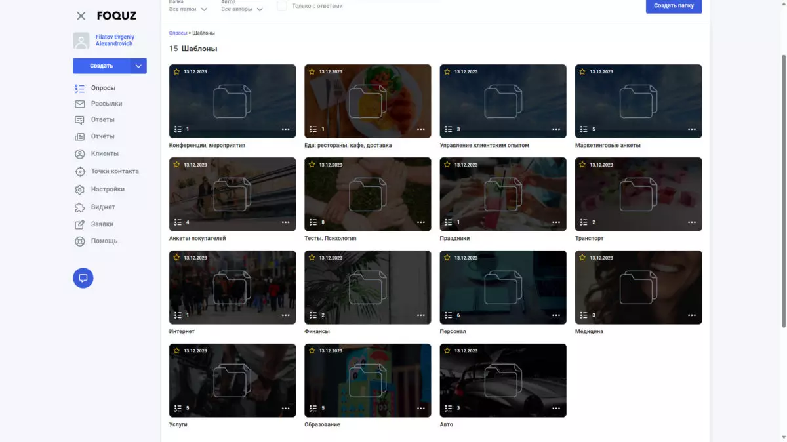Click the Заявки edit icon
Viewport: 787px width, 442px height.
[80, 224]
